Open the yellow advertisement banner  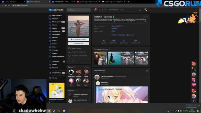[x=57, y=90]
